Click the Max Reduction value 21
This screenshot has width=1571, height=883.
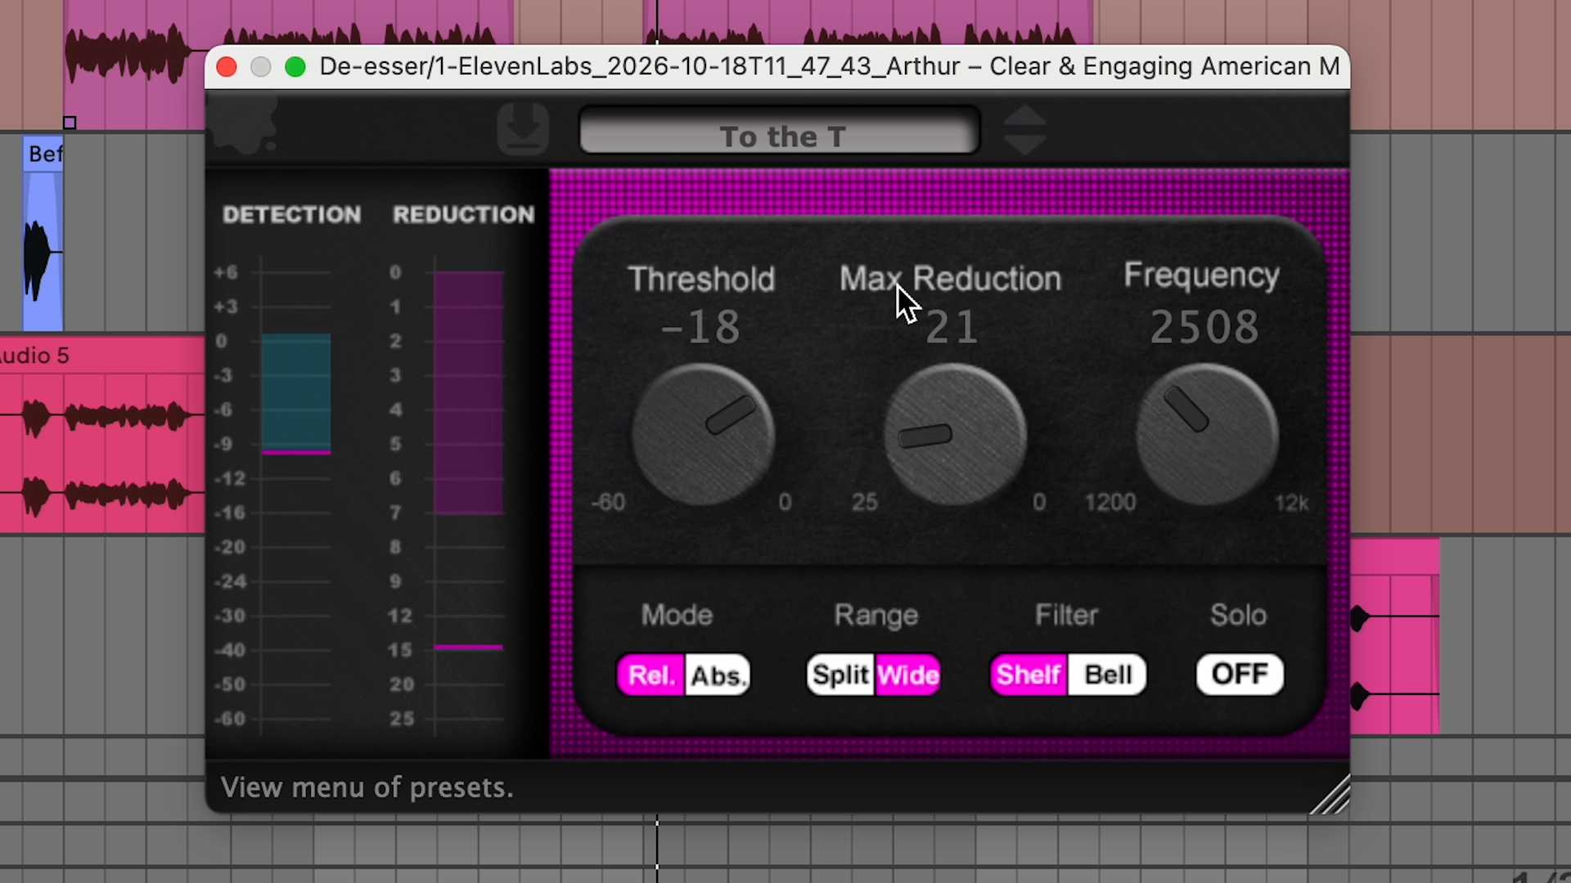[952, 327]
